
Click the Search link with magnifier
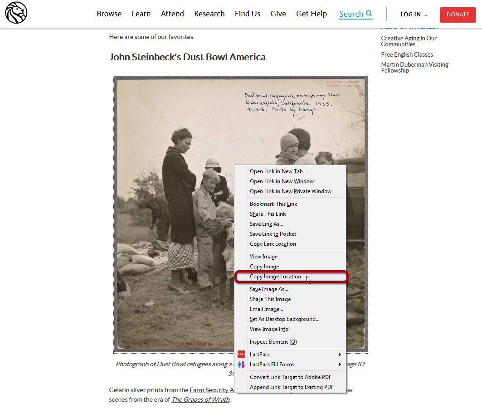355,14
